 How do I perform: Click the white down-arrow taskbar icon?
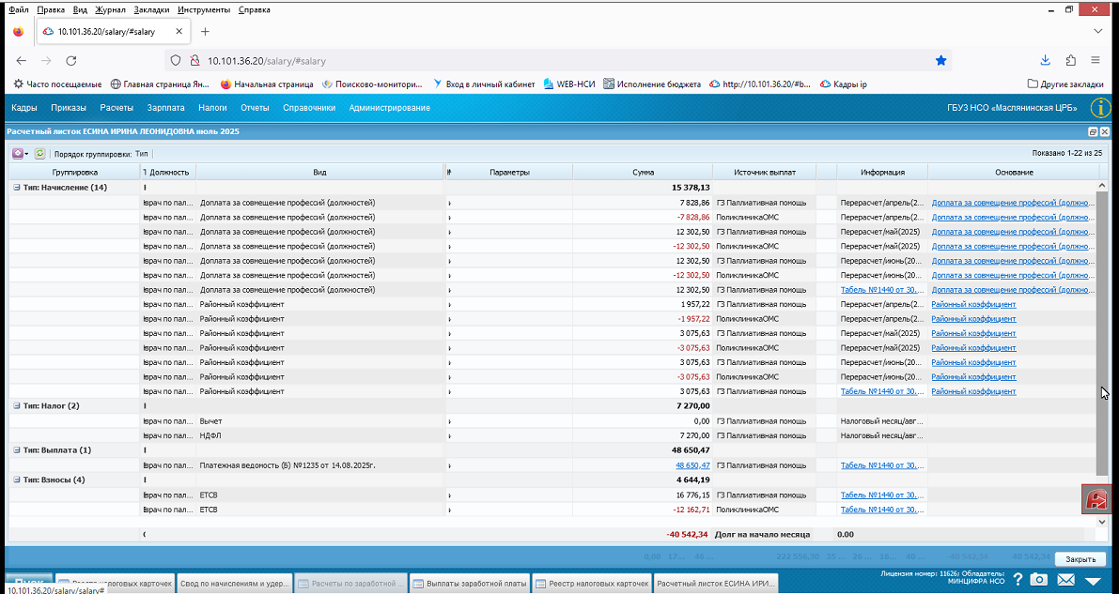click(1093, 581)
